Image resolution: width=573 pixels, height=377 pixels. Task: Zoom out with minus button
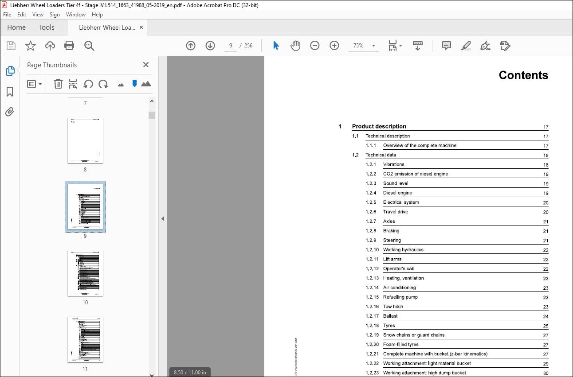tap(315, 46)
